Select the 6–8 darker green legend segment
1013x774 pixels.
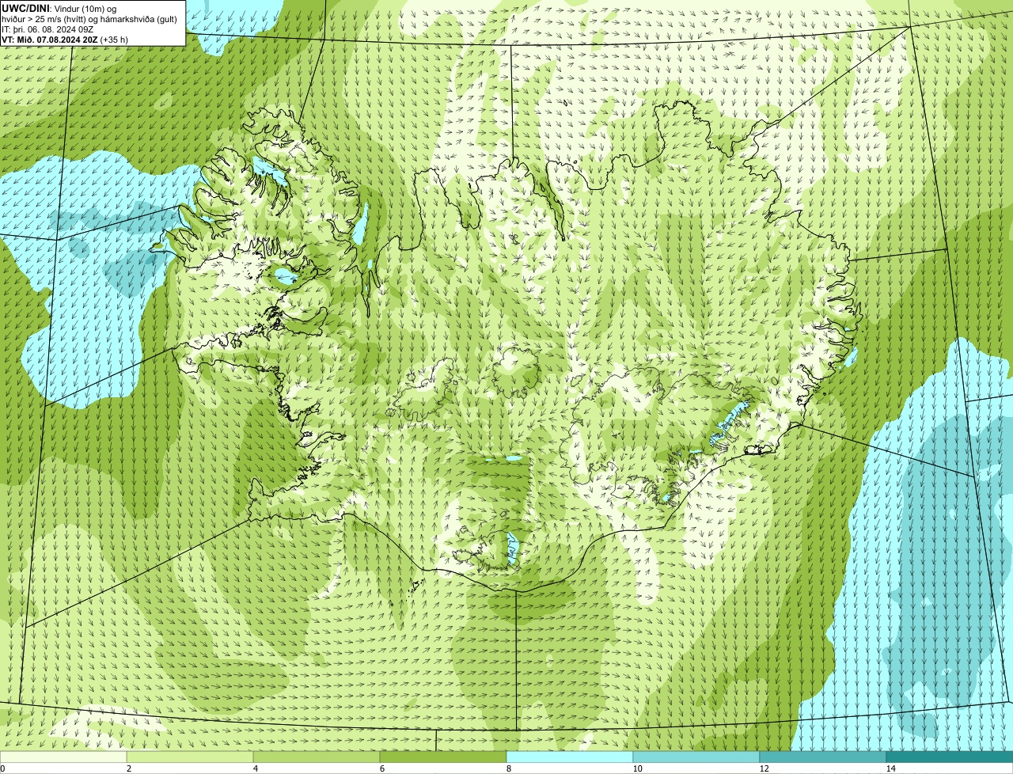tap(443, 757)
